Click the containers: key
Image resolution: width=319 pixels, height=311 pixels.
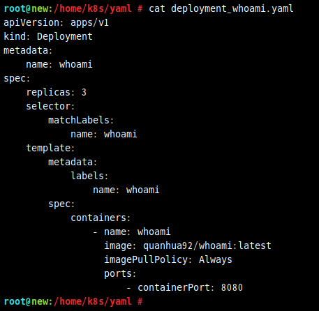point(101,218)
